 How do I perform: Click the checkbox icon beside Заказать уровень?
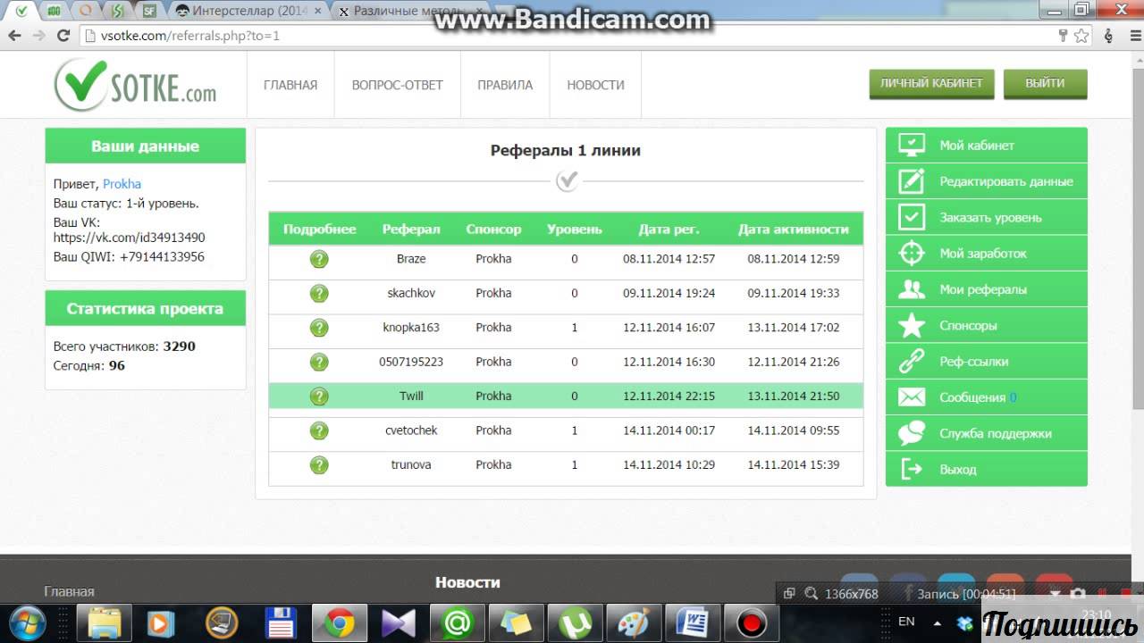pyautogui.click(x=911, y=217)
